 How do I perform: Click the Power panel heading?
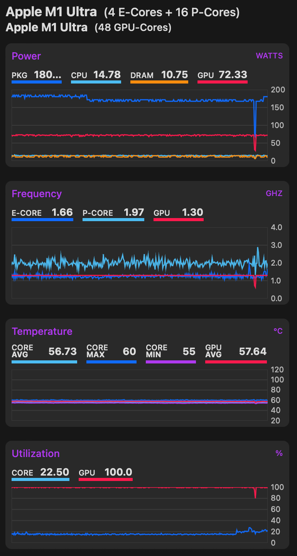pos(26,56)
